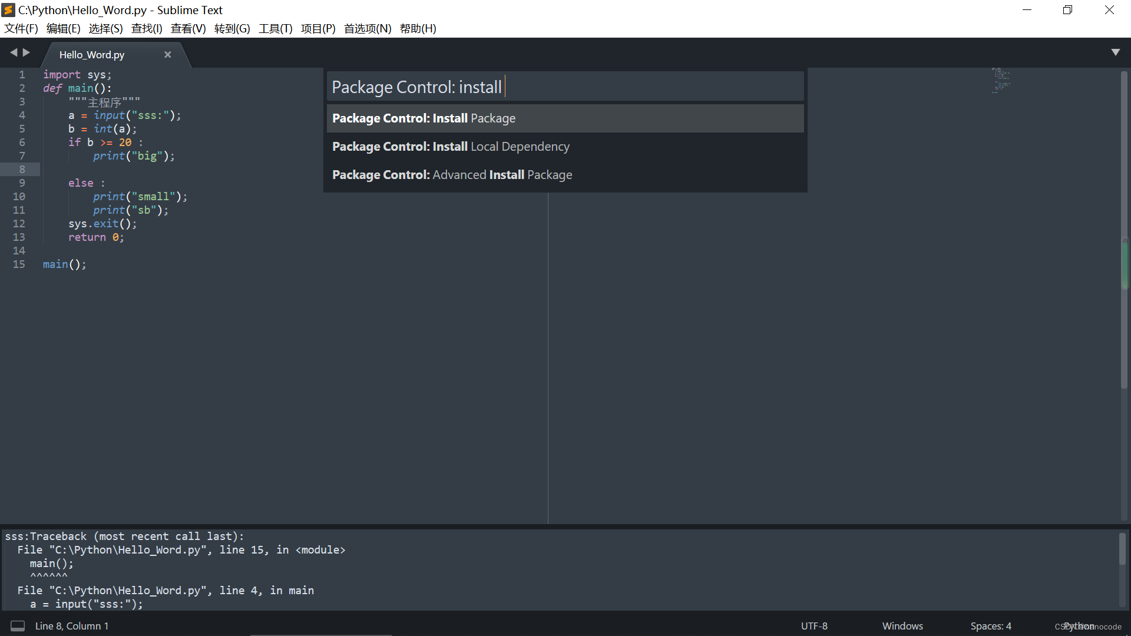Click the minimap code preview
Image resolution: width=1131 pixels, height=636 pixels.
tap(1000, 81)
